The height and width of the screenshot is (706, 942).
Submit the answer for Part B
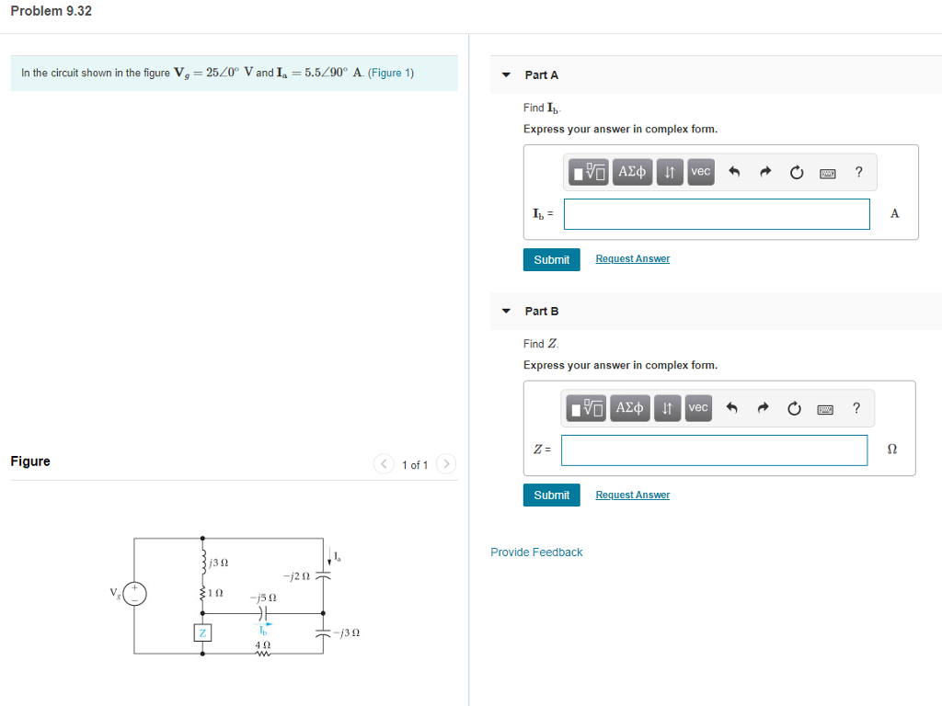[551, 495]
